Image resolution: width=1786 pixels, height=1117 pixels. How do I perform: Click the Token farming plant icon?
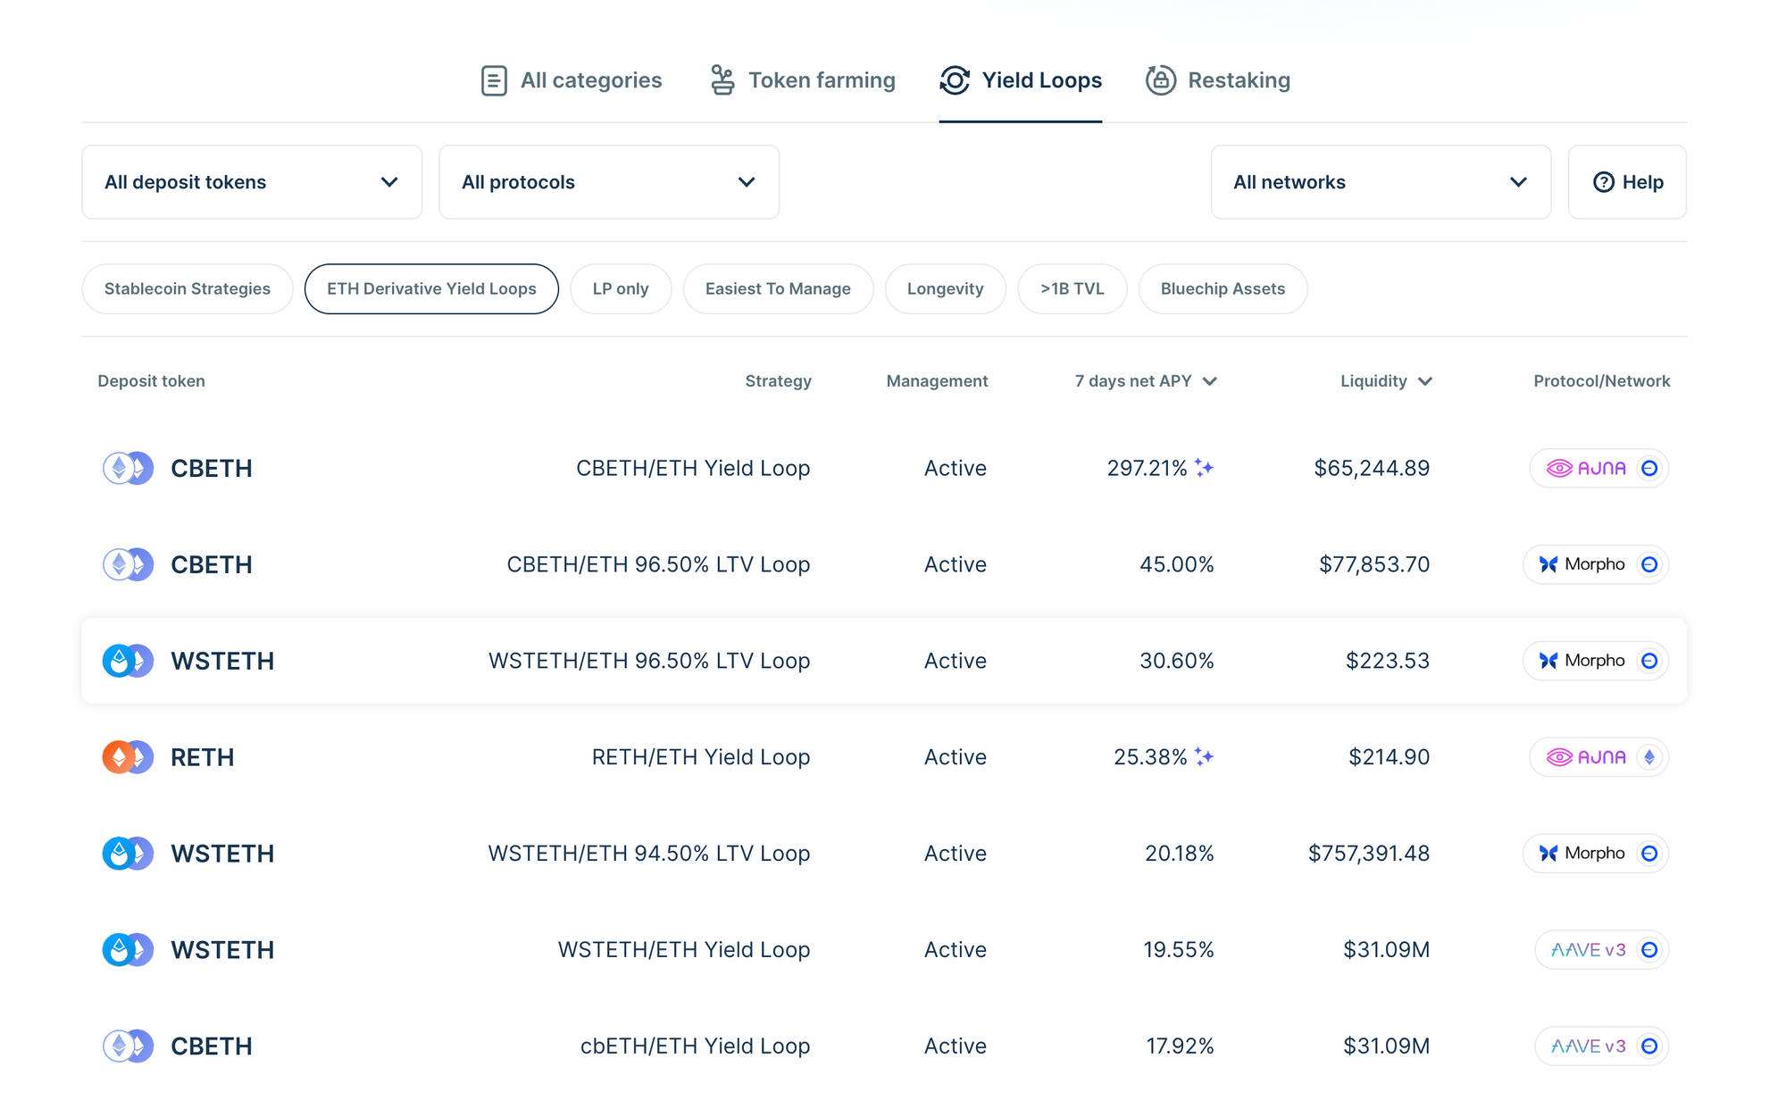coord(722,80)
